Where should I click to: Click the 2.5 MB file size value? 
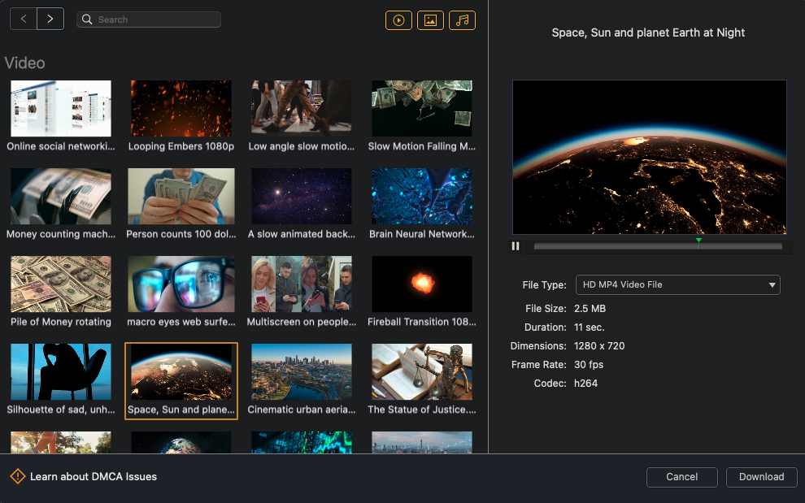click(x=590, y=309)
